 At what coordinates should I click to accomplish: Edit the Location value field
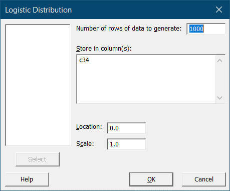(x=126, y=128)
